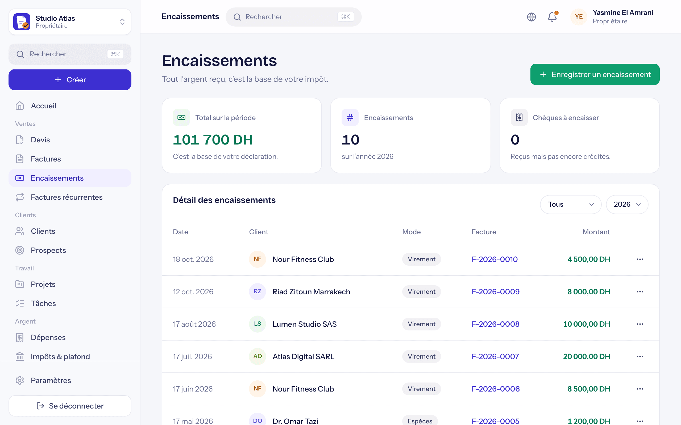
Task: Click the Créer button
Action: click(70, 79)
